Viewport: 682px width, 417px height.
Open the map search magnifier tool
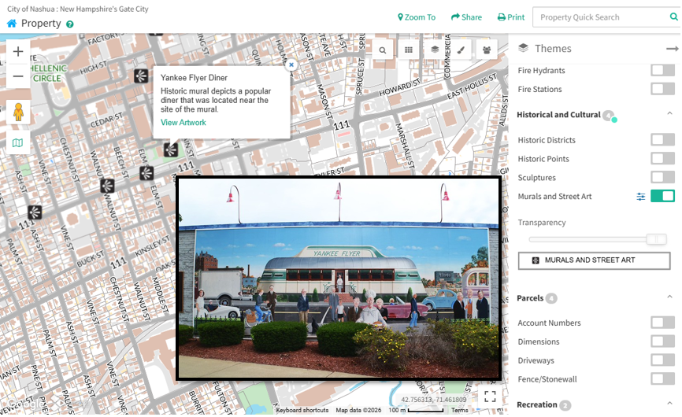(382, 50)
